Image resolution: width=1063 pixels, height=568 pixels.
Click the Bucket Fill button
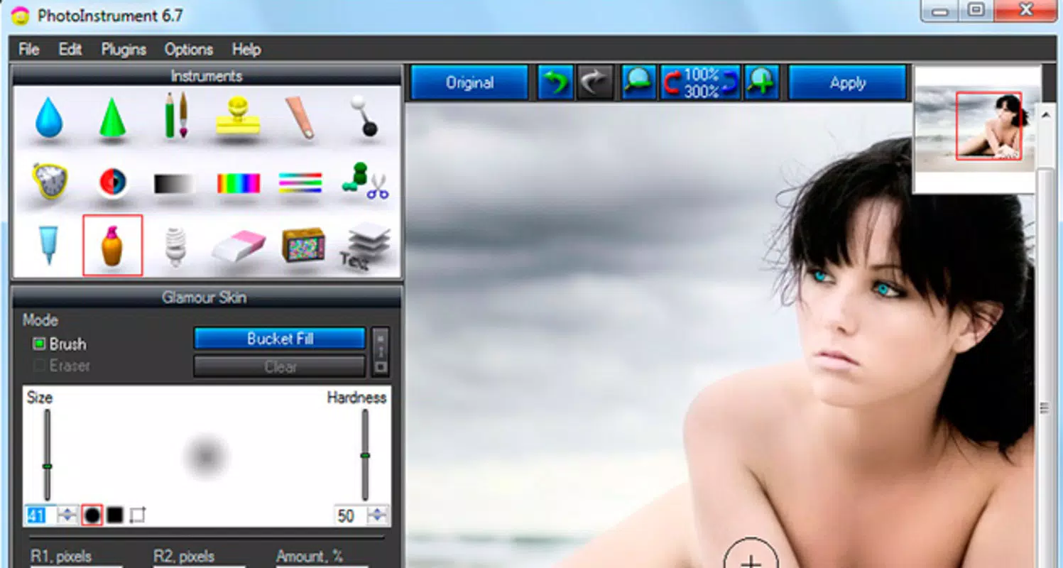280,339
